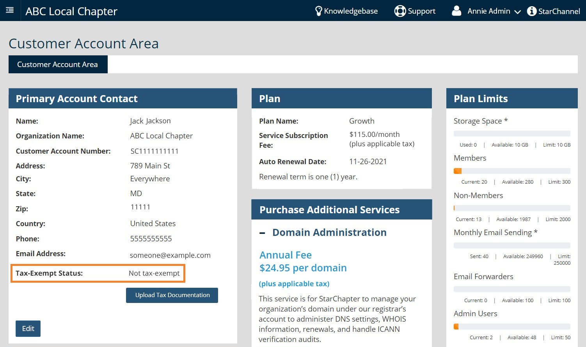This screenshot has height=347, width=586.
Task: Open the StarChannel link
Action: (559, 11)
